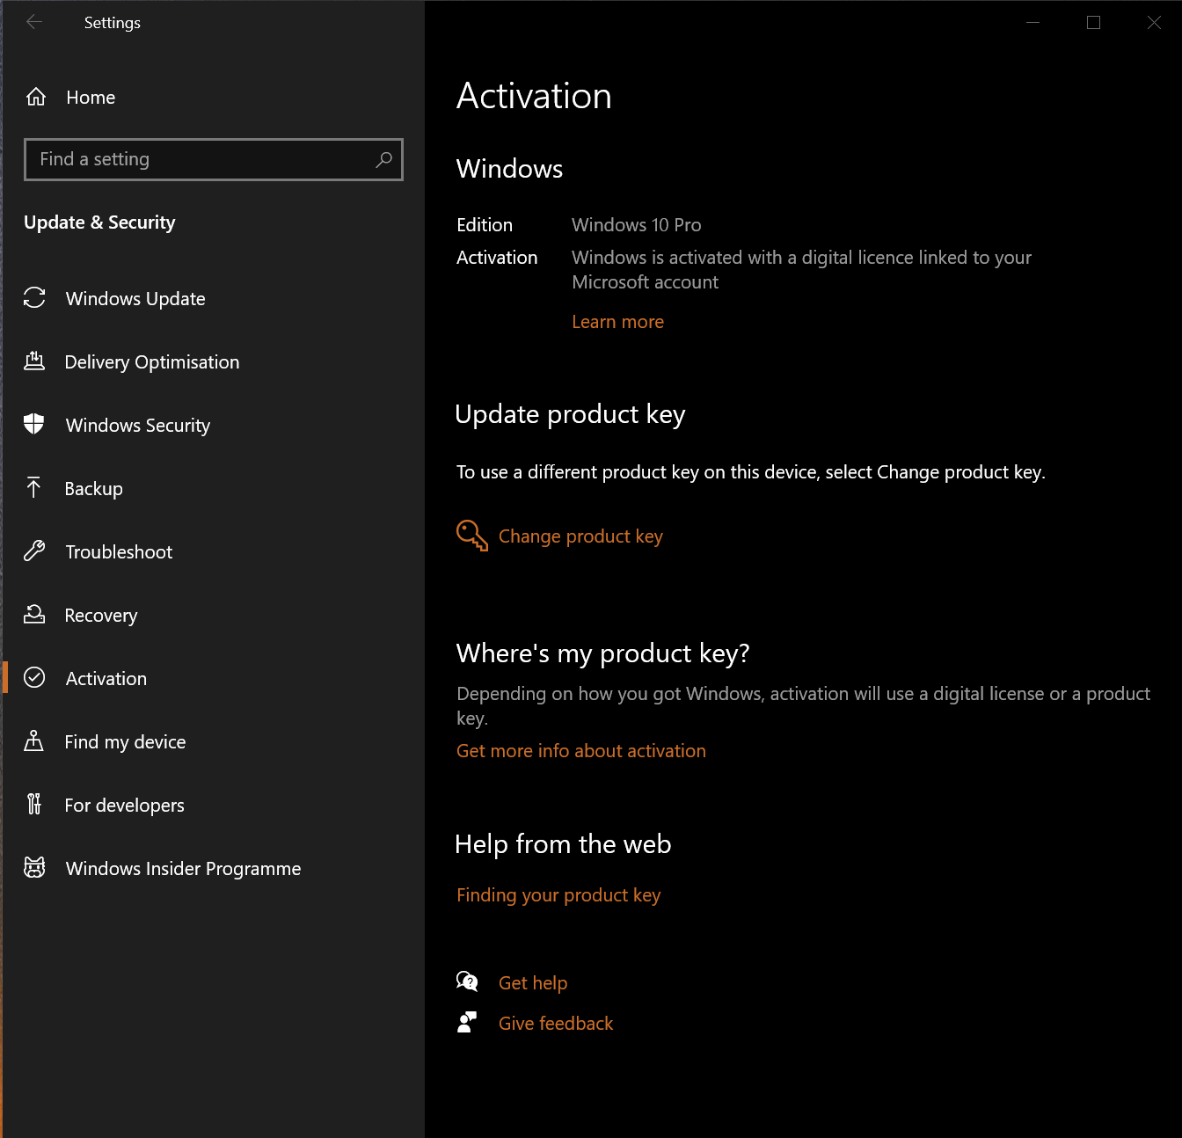Click the Backup upload arrow icon
Image resolution: width=1182 pixels, height=1138 pixels.
click(x=34, y=488)
